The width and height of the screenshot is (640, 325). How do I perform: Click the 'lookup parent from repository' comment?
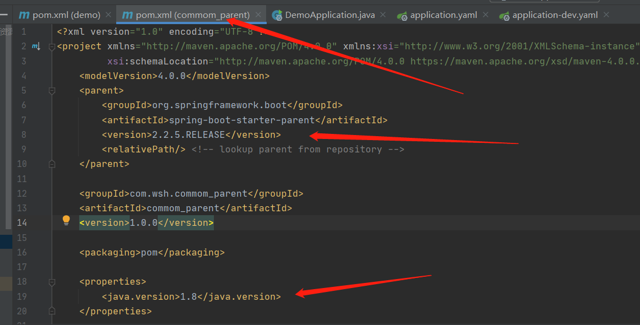click(298, 150)
